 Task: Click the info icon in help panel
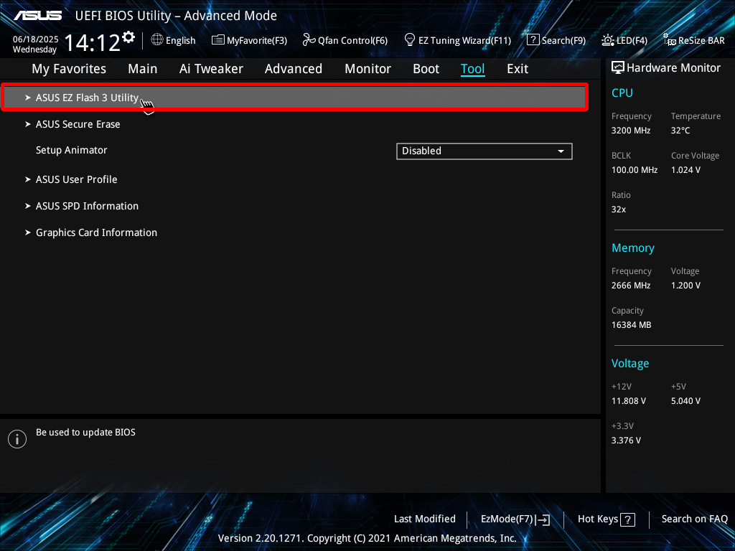pos(17,439)
